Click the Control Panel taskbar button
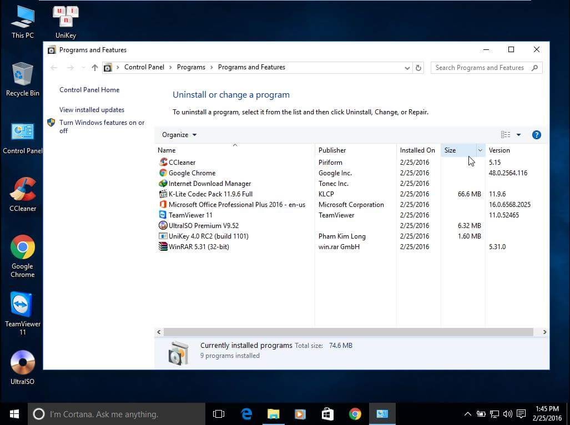 coord(382,414)
